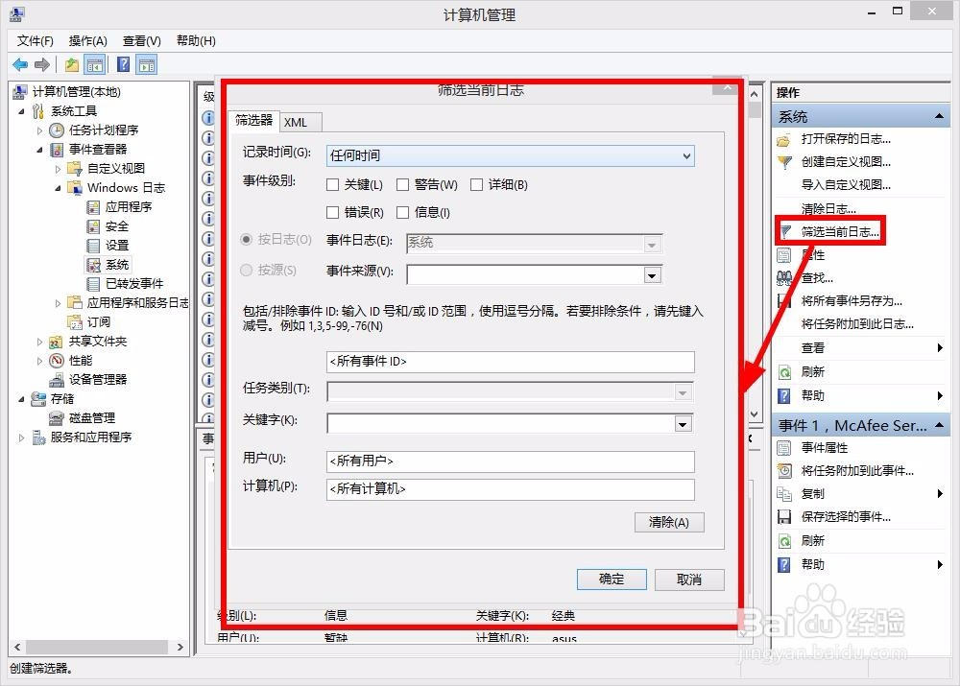Click 将任务附加到此事件 icon
This screenshot has height=686, width=960.
[783, 470]
